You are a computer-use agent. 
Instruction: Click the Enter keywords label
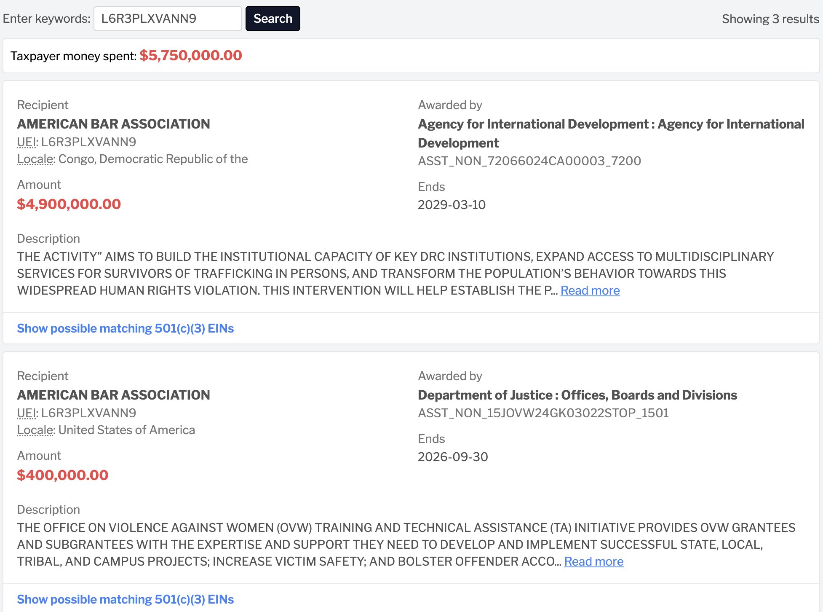(x=47, y=19)
